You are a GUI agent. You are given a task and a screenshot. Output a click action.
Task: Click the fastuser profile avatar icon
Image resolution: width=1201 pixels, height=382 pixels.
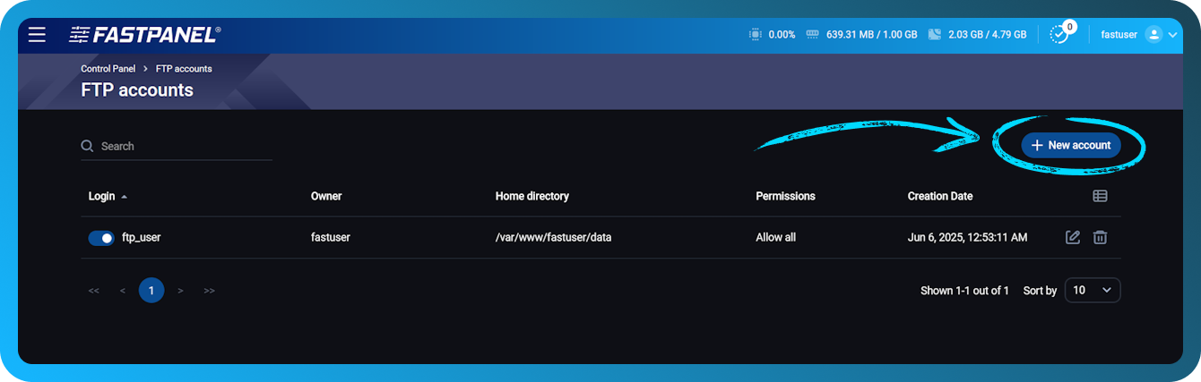pyautogui.click(x=1153, y=35)
